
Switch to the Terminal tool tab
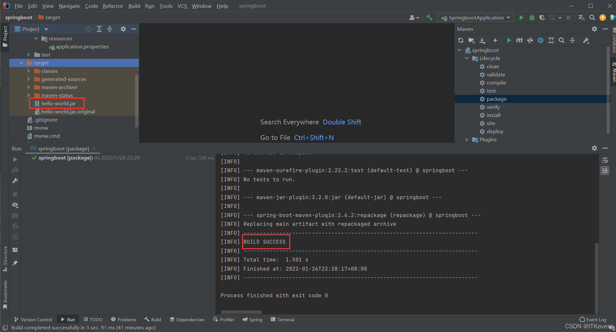pyautogui.click(x=282, y=320)
